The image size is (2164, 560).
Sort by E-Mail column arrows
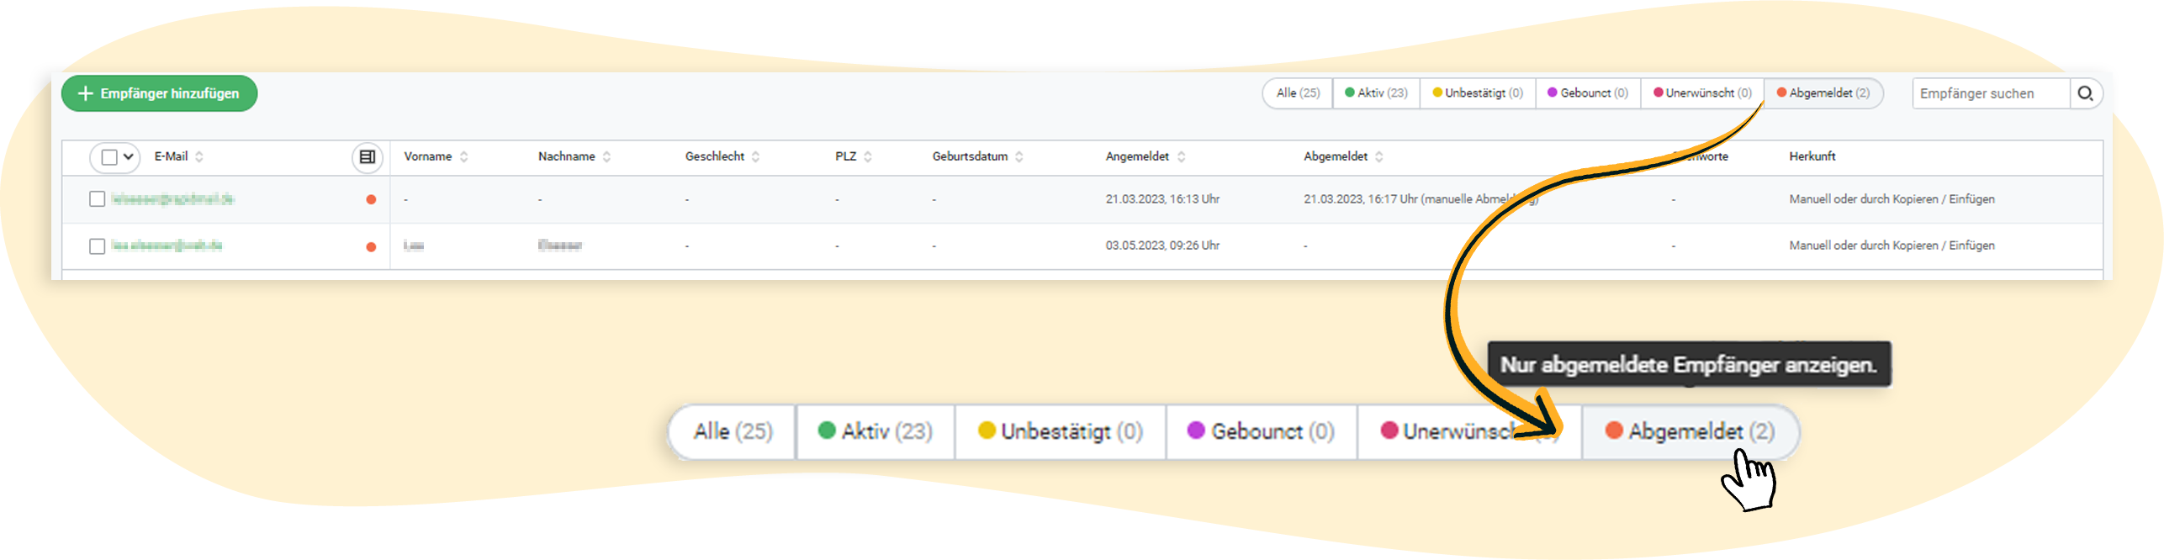[x=199, y=157]
